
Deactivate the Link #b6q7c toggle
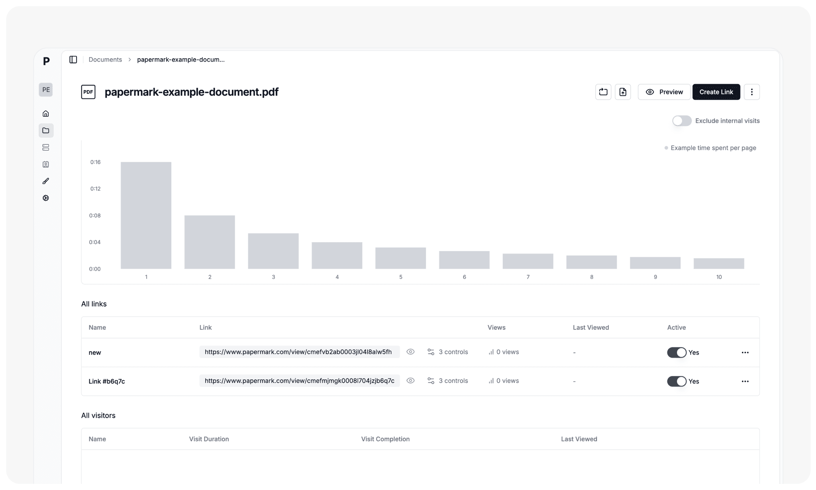(x=676, y=381)
